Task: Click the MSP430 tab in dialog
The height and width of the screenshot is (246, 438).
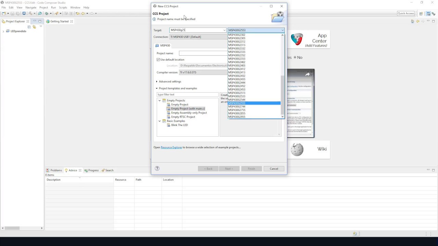Action: coord(163,45)
